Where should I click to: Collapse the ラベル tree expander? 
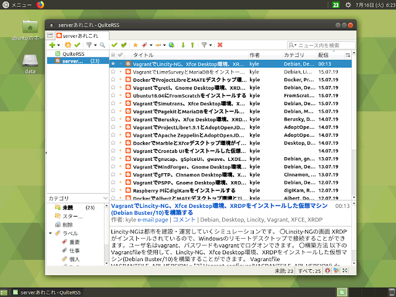coord(51,233)
